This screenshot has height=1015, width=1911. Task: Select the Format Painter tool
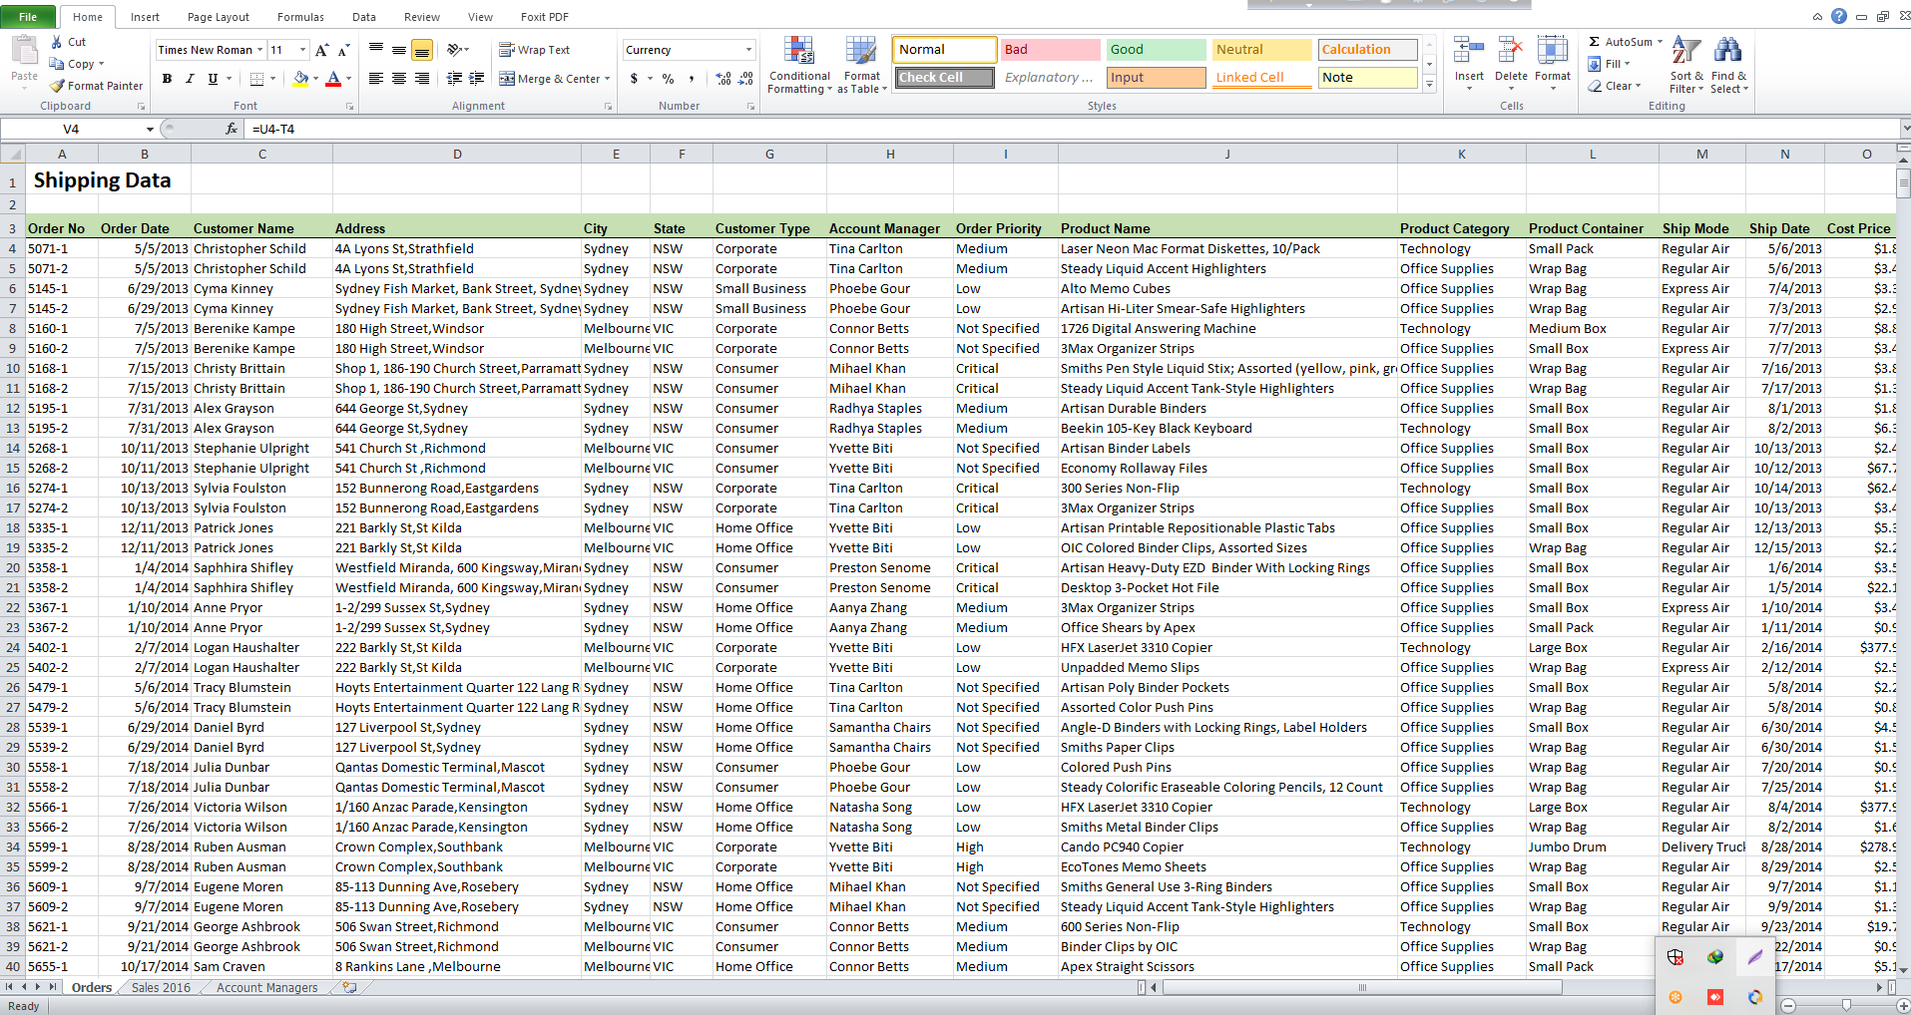96,86
